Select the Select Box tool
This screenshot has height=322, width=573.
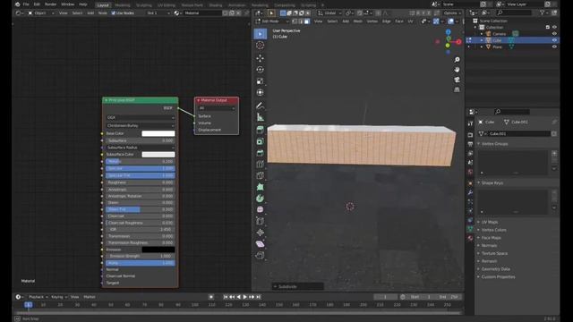click(x=260, y=34)
